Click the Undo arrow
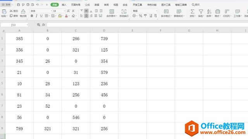The width and height of the screenshot is (248, 139). (x=37, y=5)
